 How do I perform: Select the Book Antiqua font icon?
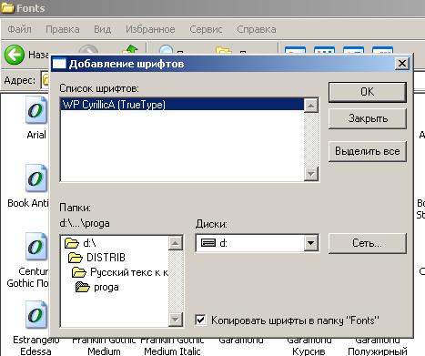[36, 178]
